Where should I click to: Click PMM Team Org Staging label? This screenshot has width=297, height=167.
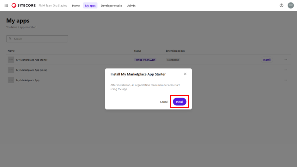(53, 6)
